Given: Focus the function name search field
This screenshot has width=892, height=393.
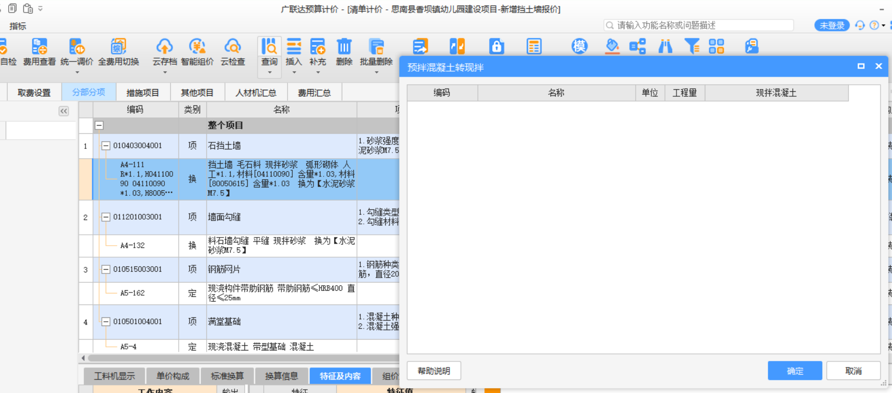Looking at the screenshot, I should click(699, 25).
